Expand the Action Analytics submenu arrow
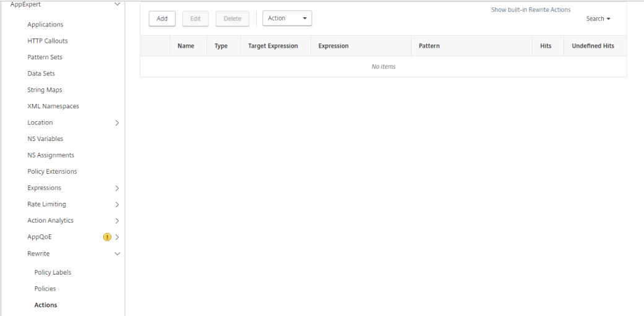 pos(117,221)
